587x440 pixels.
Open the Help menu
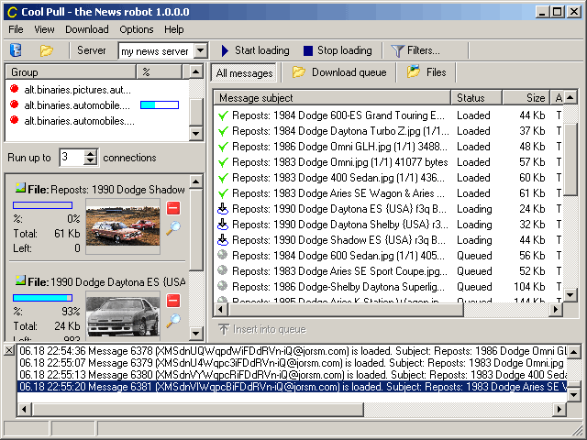click(x=173, y=29)
